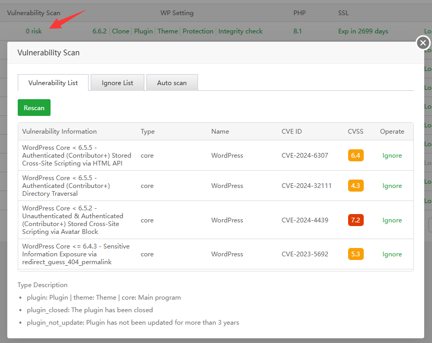Click the Stored XSS via HTML API description

(x=77, y=156)
